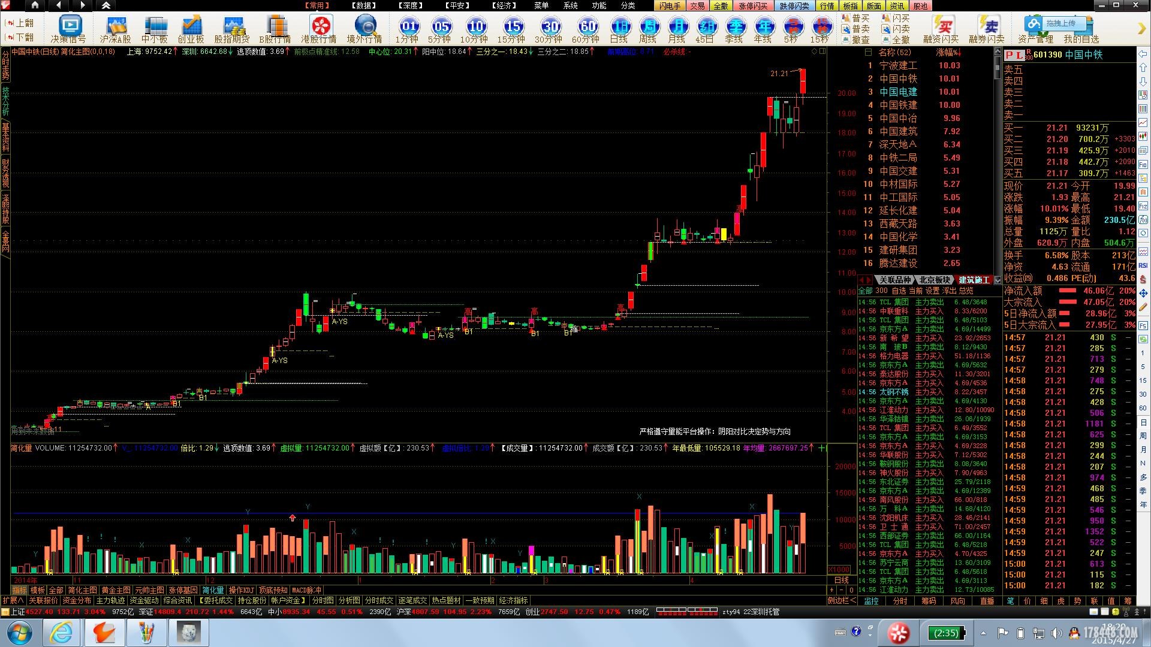Open 沪深A股 market icon

pyautogui.click(x=115, y=29)
